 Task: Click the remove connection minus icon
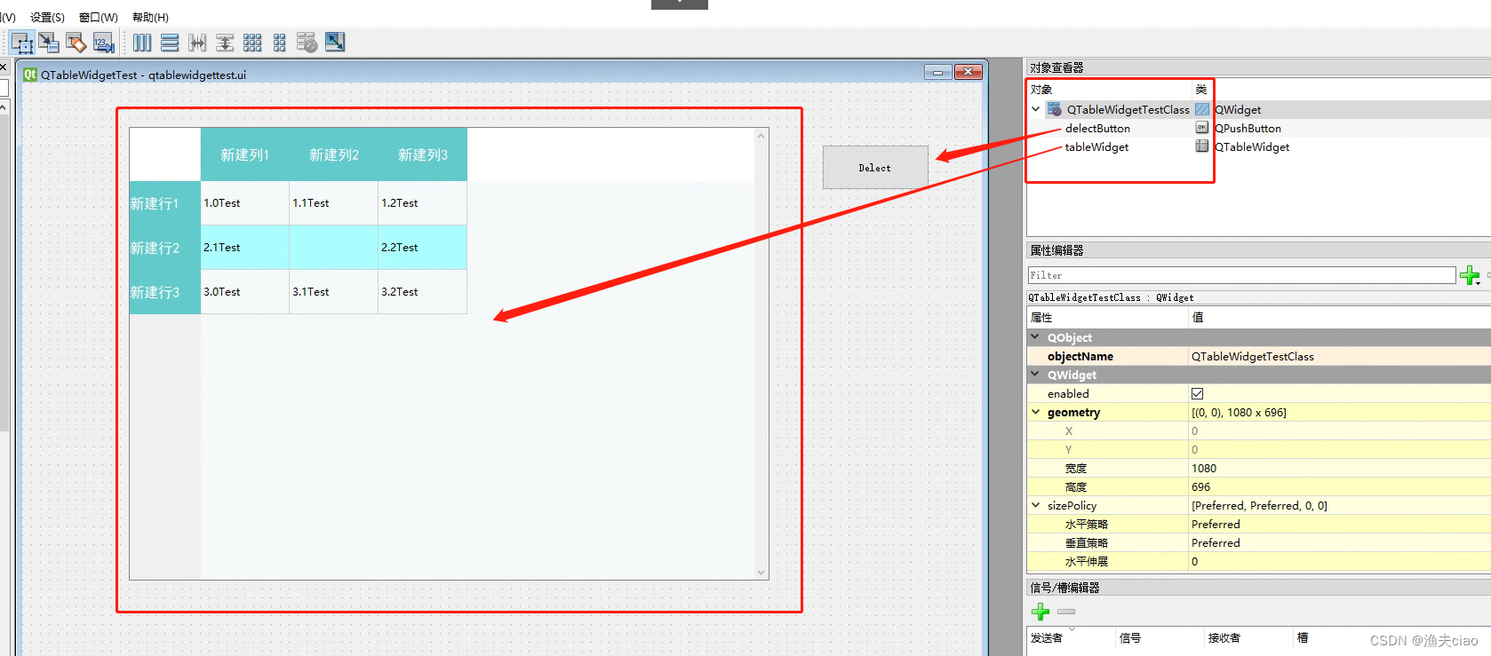[x=1066, y=612]
